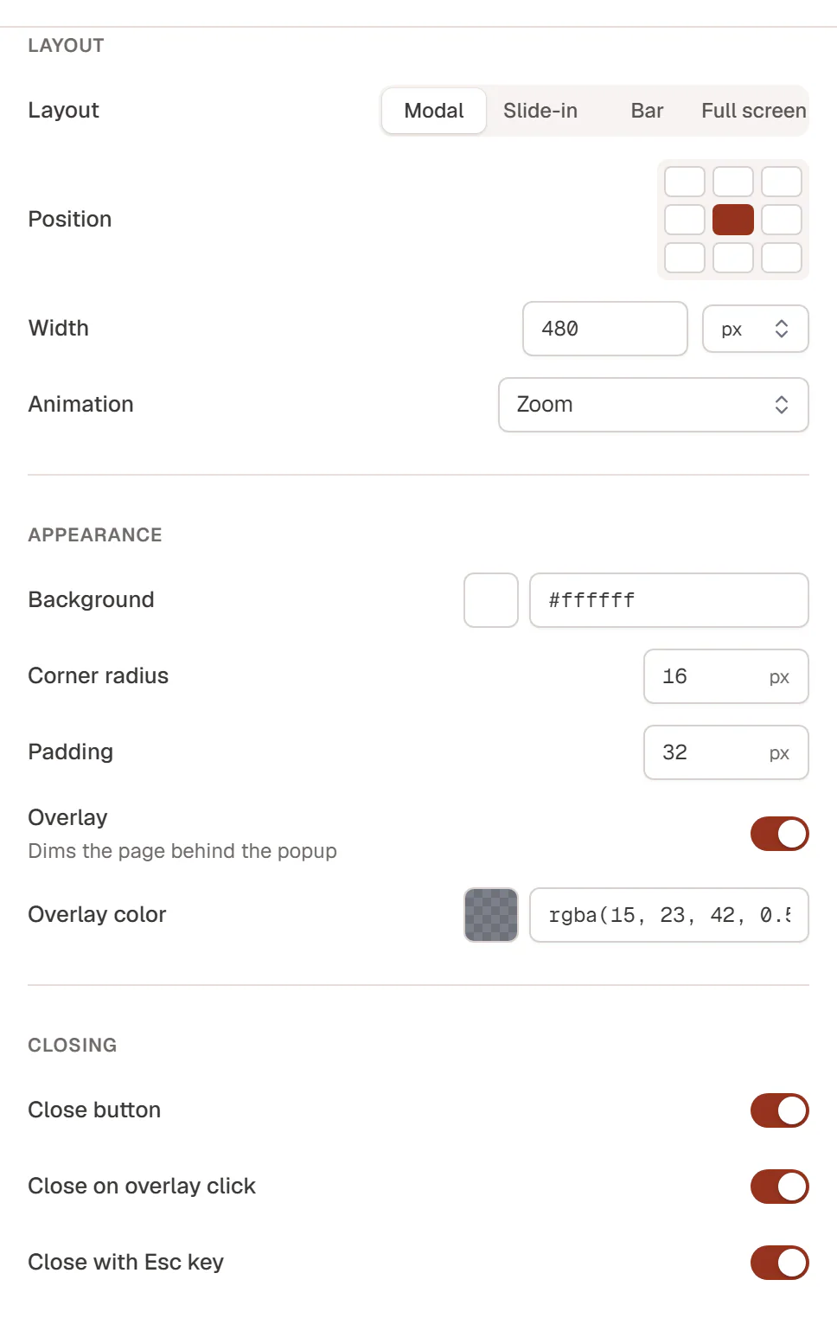The width and height of the screenshot is (837, 1318).
Task: Select the top-center position cell
Action: pos(733,182)
